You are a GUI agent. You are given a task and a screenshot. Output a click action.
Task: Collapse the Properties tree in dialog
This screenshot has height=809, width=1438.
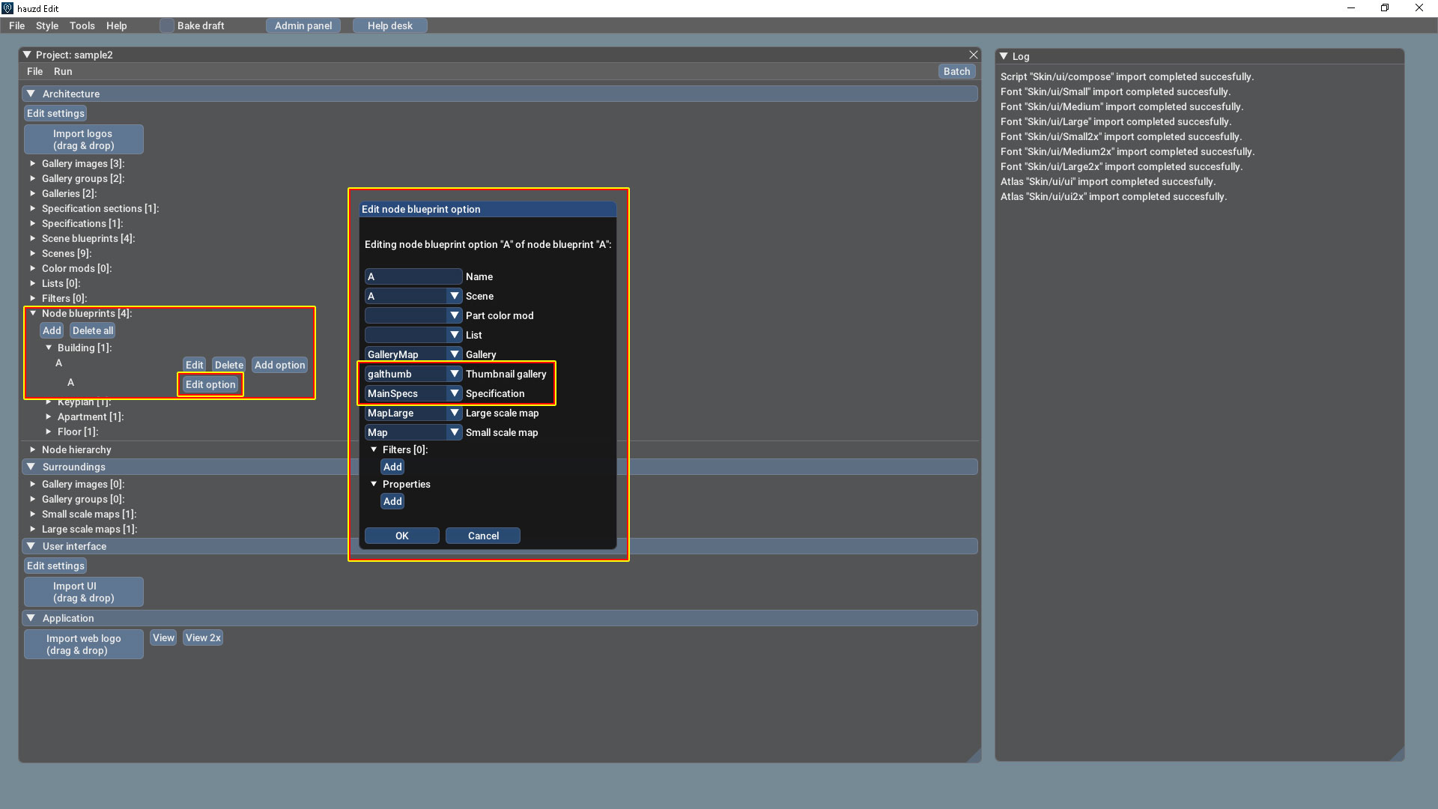374,484
